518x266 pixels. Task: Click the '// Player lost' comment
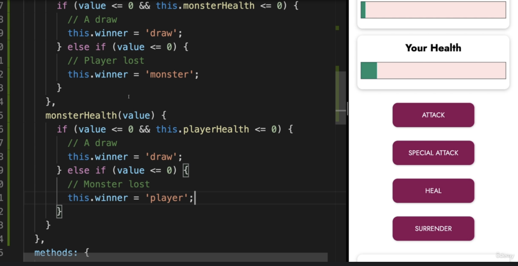point(106,61)
